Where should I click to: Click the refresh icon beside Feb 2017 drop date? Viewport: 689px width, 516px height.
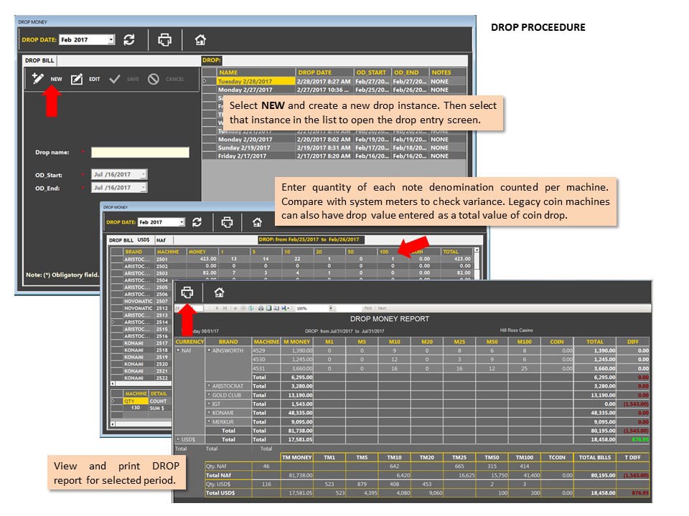coord(129,40)
